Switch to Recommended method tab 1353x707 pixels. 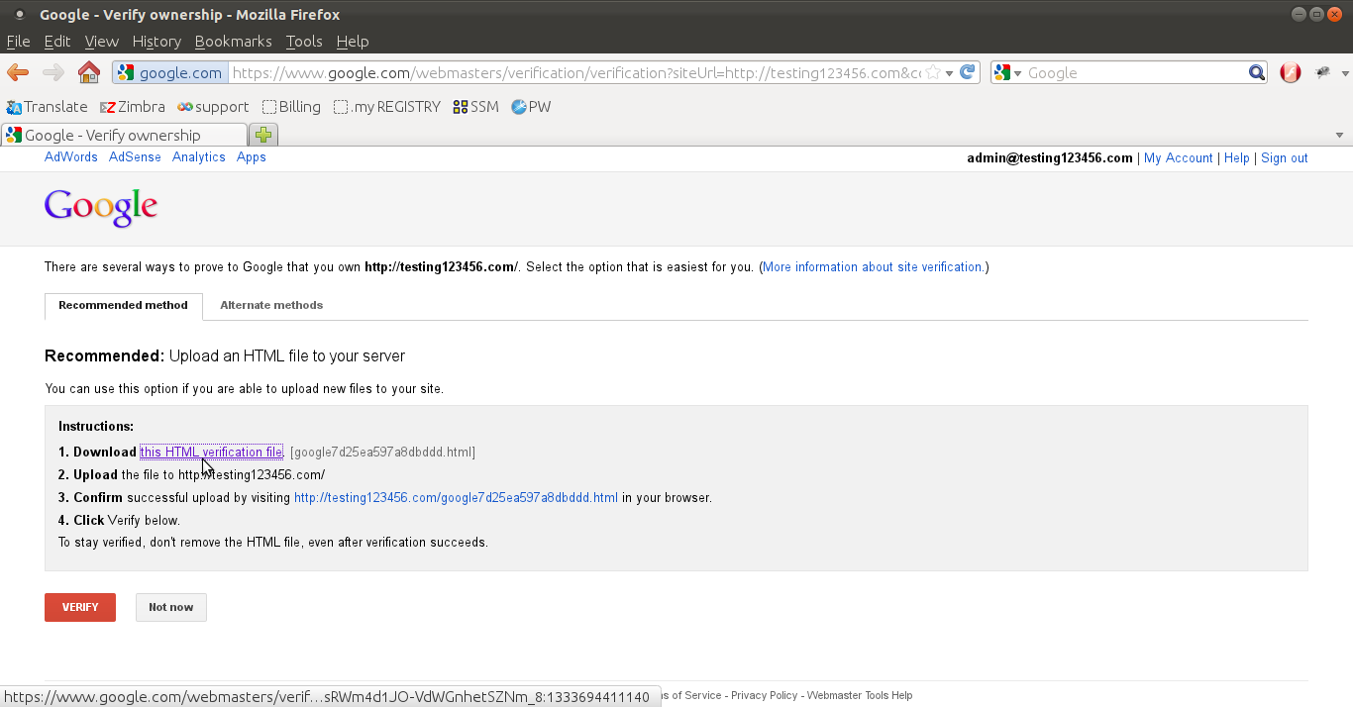coord(123,306)
